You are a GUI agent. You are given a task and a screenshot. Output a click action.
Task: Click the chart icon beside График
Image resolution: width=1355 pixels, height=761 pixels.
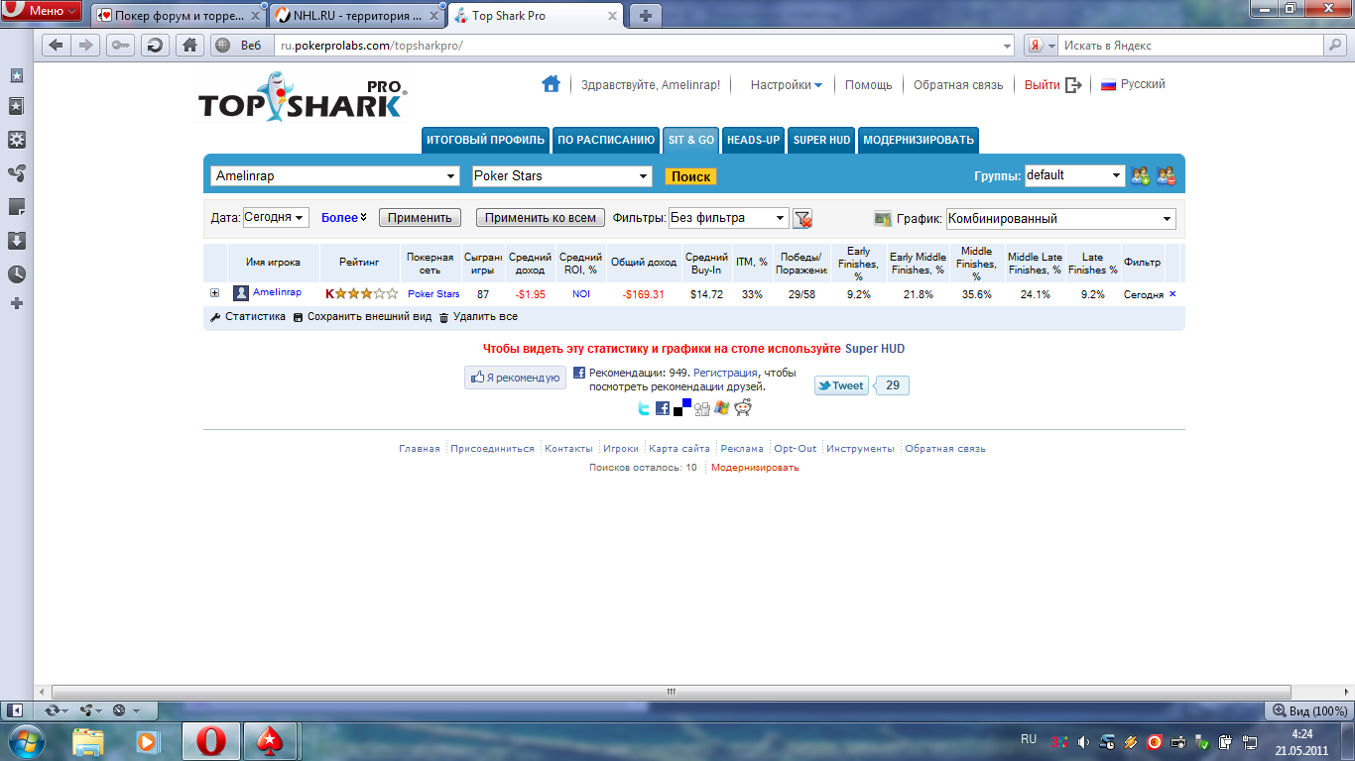(882, 218)
